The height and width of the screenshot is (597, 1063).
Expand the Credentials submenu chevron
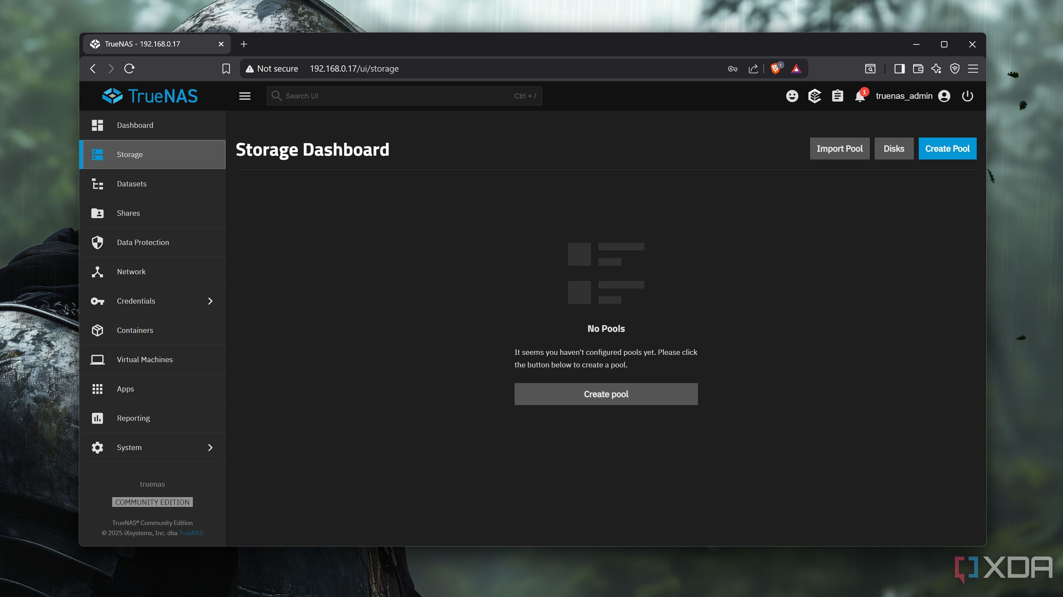pos(210,301)
